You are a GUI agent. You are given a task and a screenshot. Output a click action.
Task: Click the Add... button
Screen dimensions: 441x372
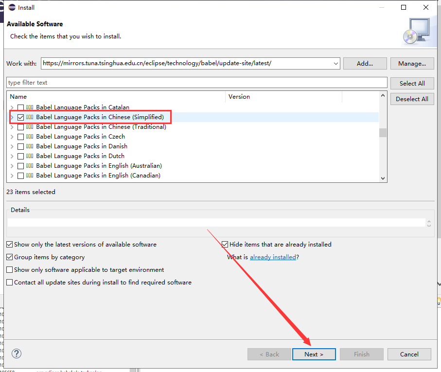365,64
